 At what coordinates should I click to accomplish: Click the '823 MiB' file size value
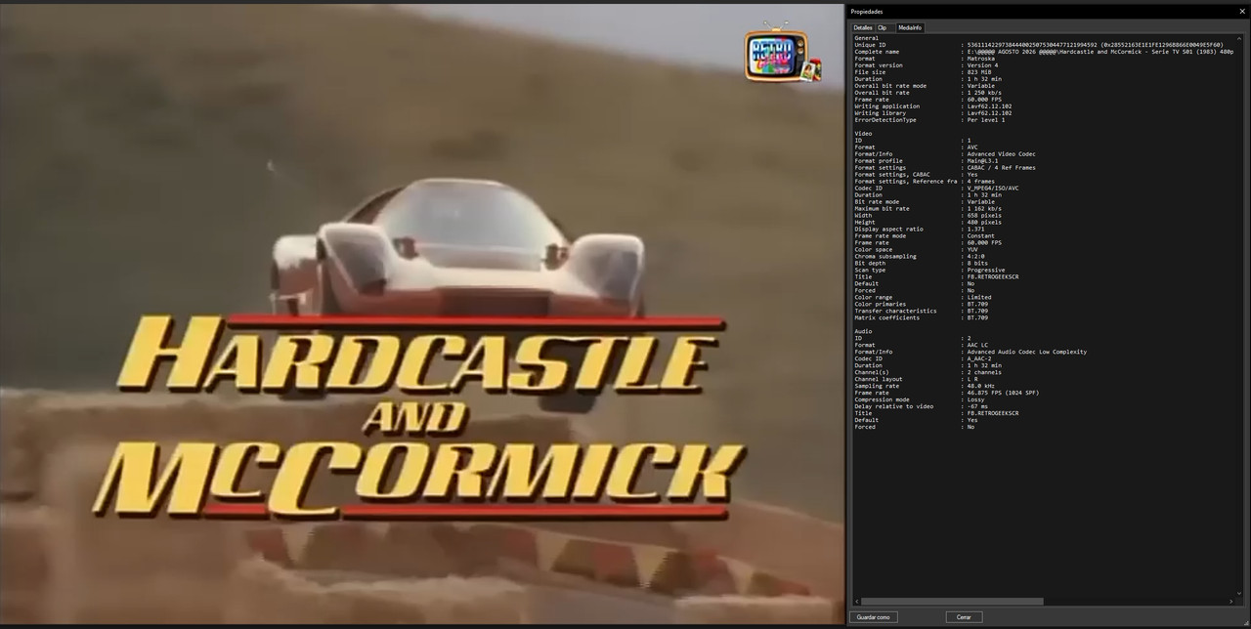click(x=978, y=72)
